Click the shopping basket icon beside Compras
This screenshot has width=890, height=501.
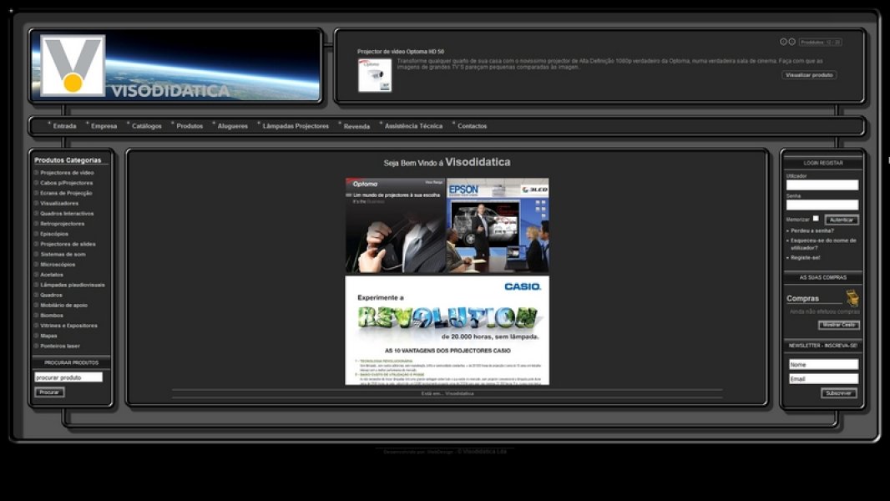click(852, 297)
